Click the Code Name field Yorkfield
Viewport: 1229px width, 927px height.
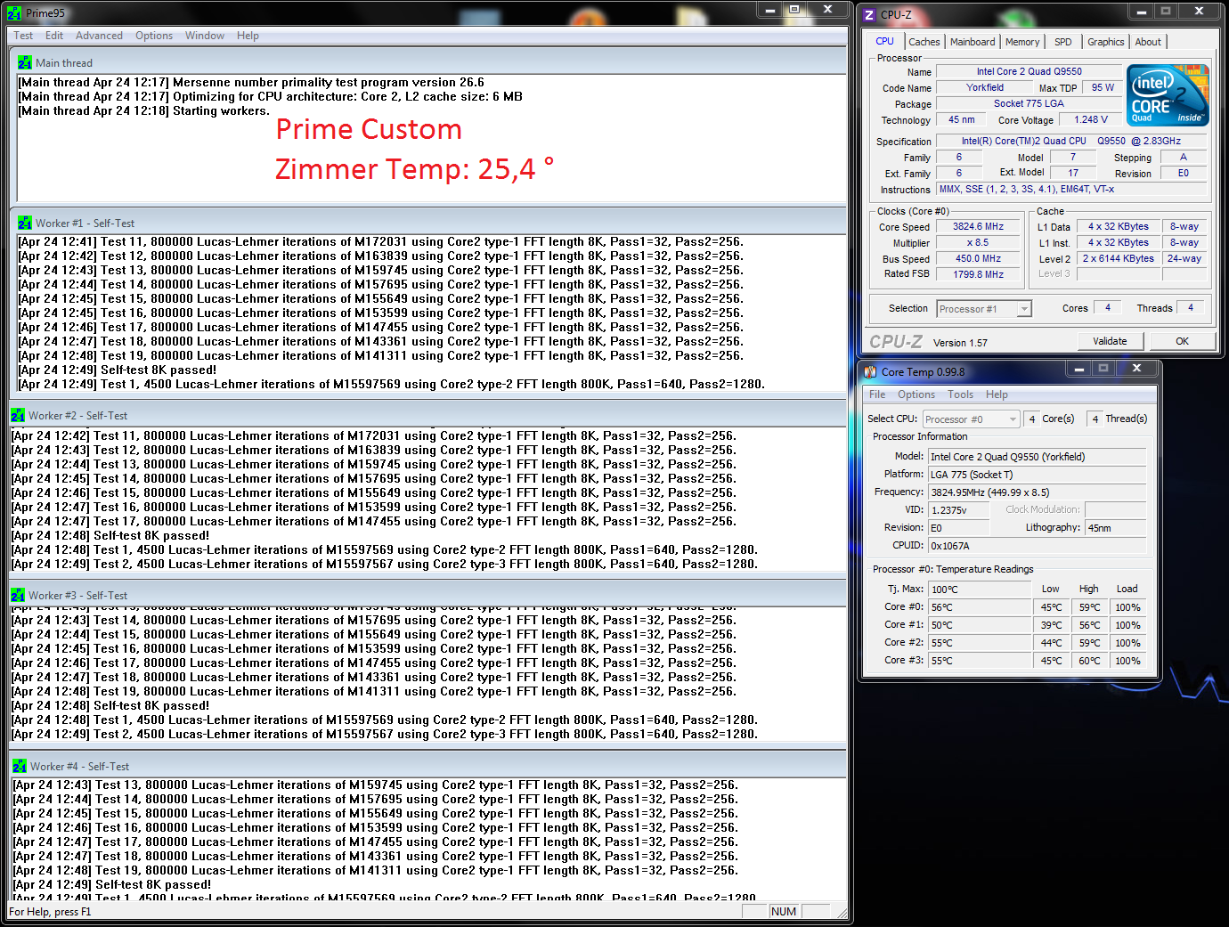985,87
